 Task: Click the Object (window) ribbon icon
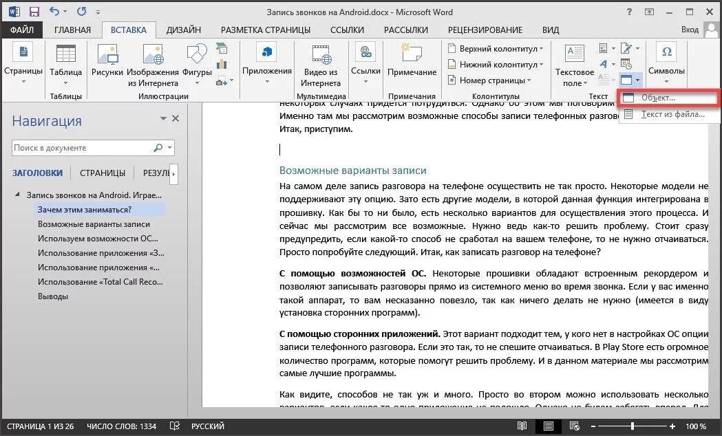point(626,80)
